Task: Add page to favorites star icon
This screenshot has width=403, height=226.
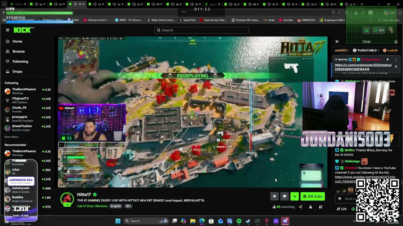Action: coord(339,13)
